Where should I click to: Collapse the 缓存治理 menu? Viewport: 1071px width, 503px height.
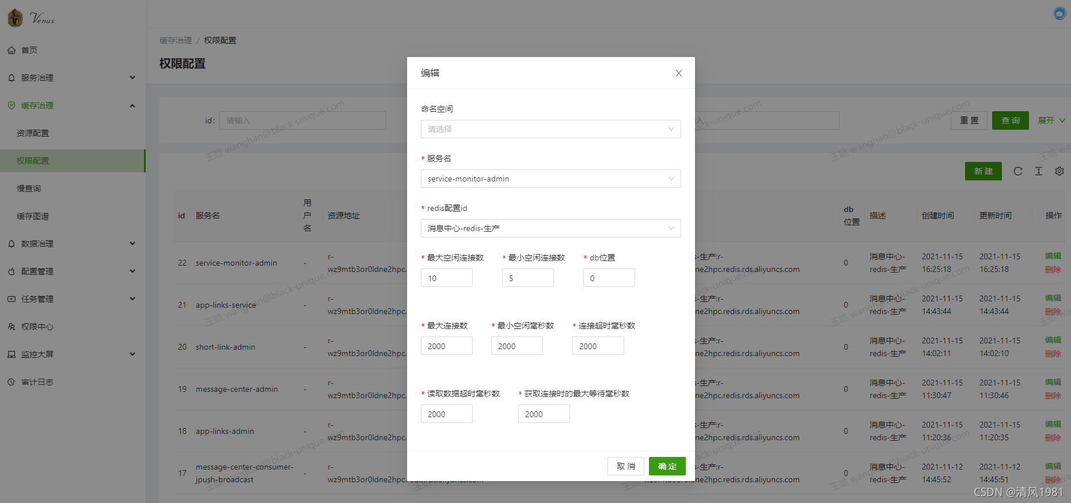[132, 105]
